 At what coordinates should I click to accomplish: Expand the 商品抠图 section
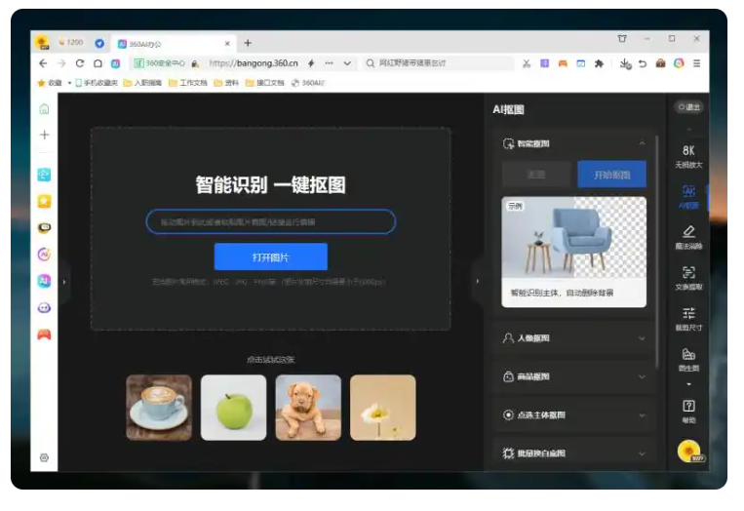point(574,376)
